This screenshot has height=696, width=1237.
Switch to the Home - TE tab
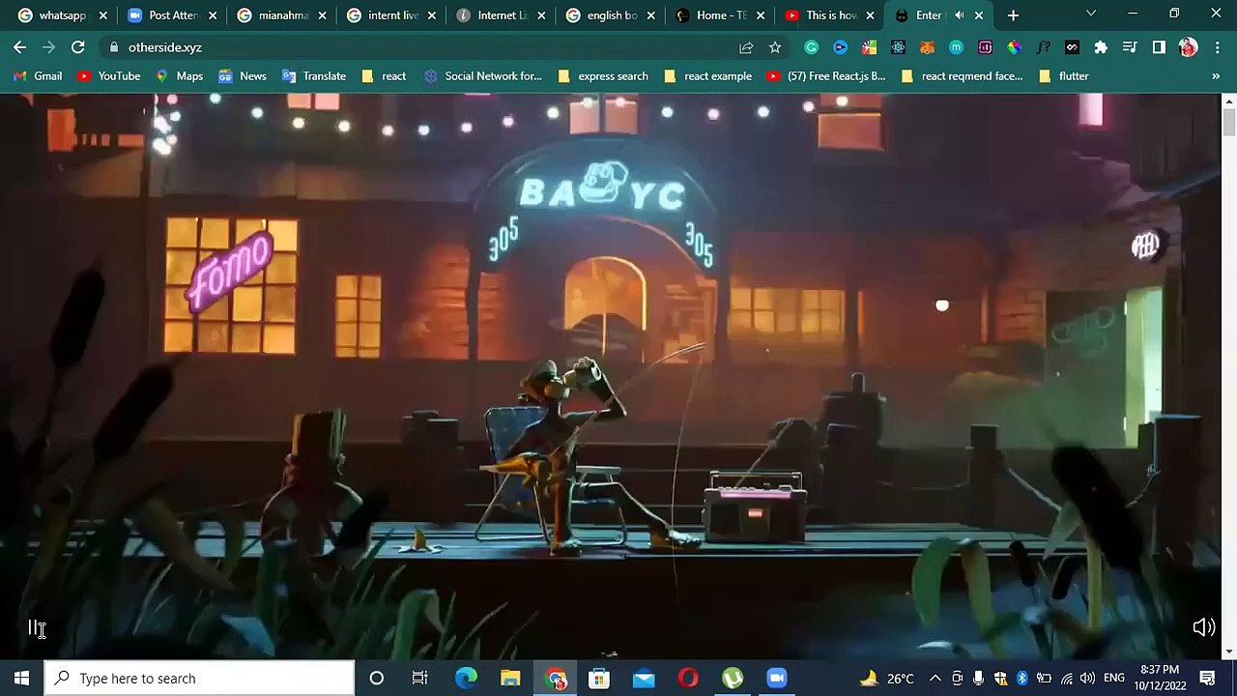pyautogui.click(x=722, y=15)
